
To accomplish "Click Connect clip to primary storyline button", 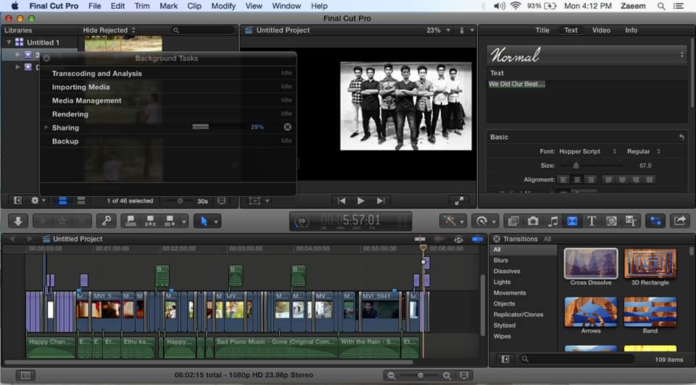I will 130,221.
